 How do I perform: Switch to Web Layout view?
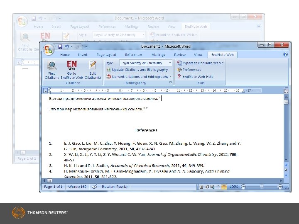click(213, 187)
